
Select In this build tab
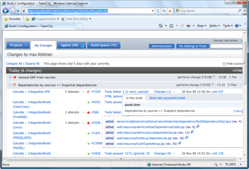coord(134,98)
